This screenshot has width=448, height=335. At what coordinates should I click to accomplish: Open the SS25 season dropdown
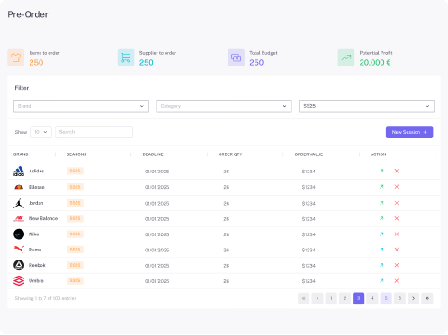coord(366,106)
